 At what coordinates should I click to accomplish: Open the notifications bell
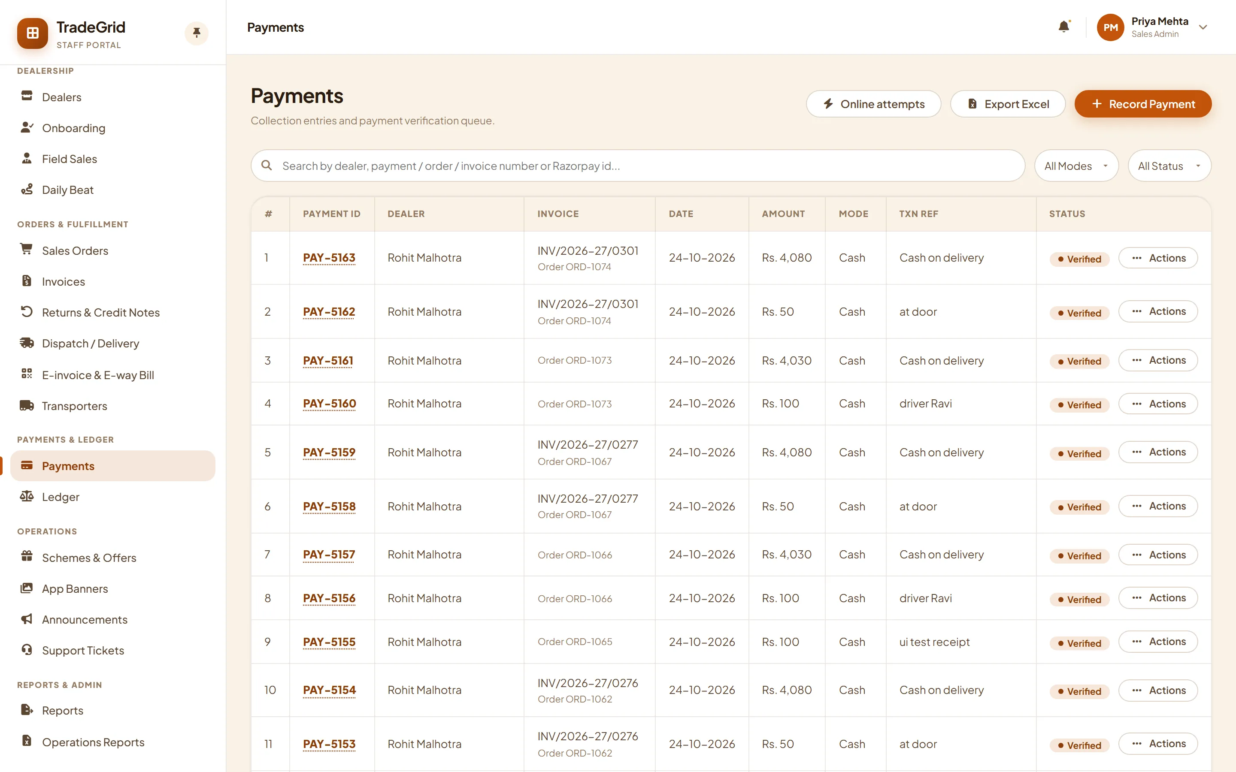(1063, 27)
